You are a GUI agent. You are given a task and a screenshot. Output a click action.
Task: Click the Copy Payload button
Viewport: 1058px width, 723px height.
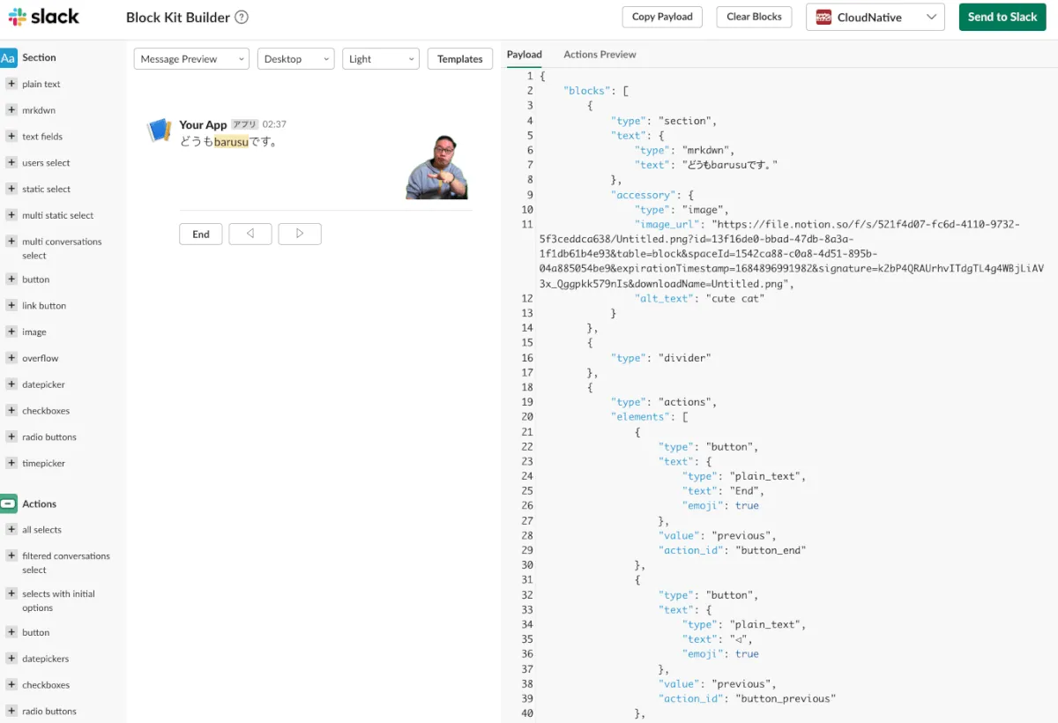(662, 17)
